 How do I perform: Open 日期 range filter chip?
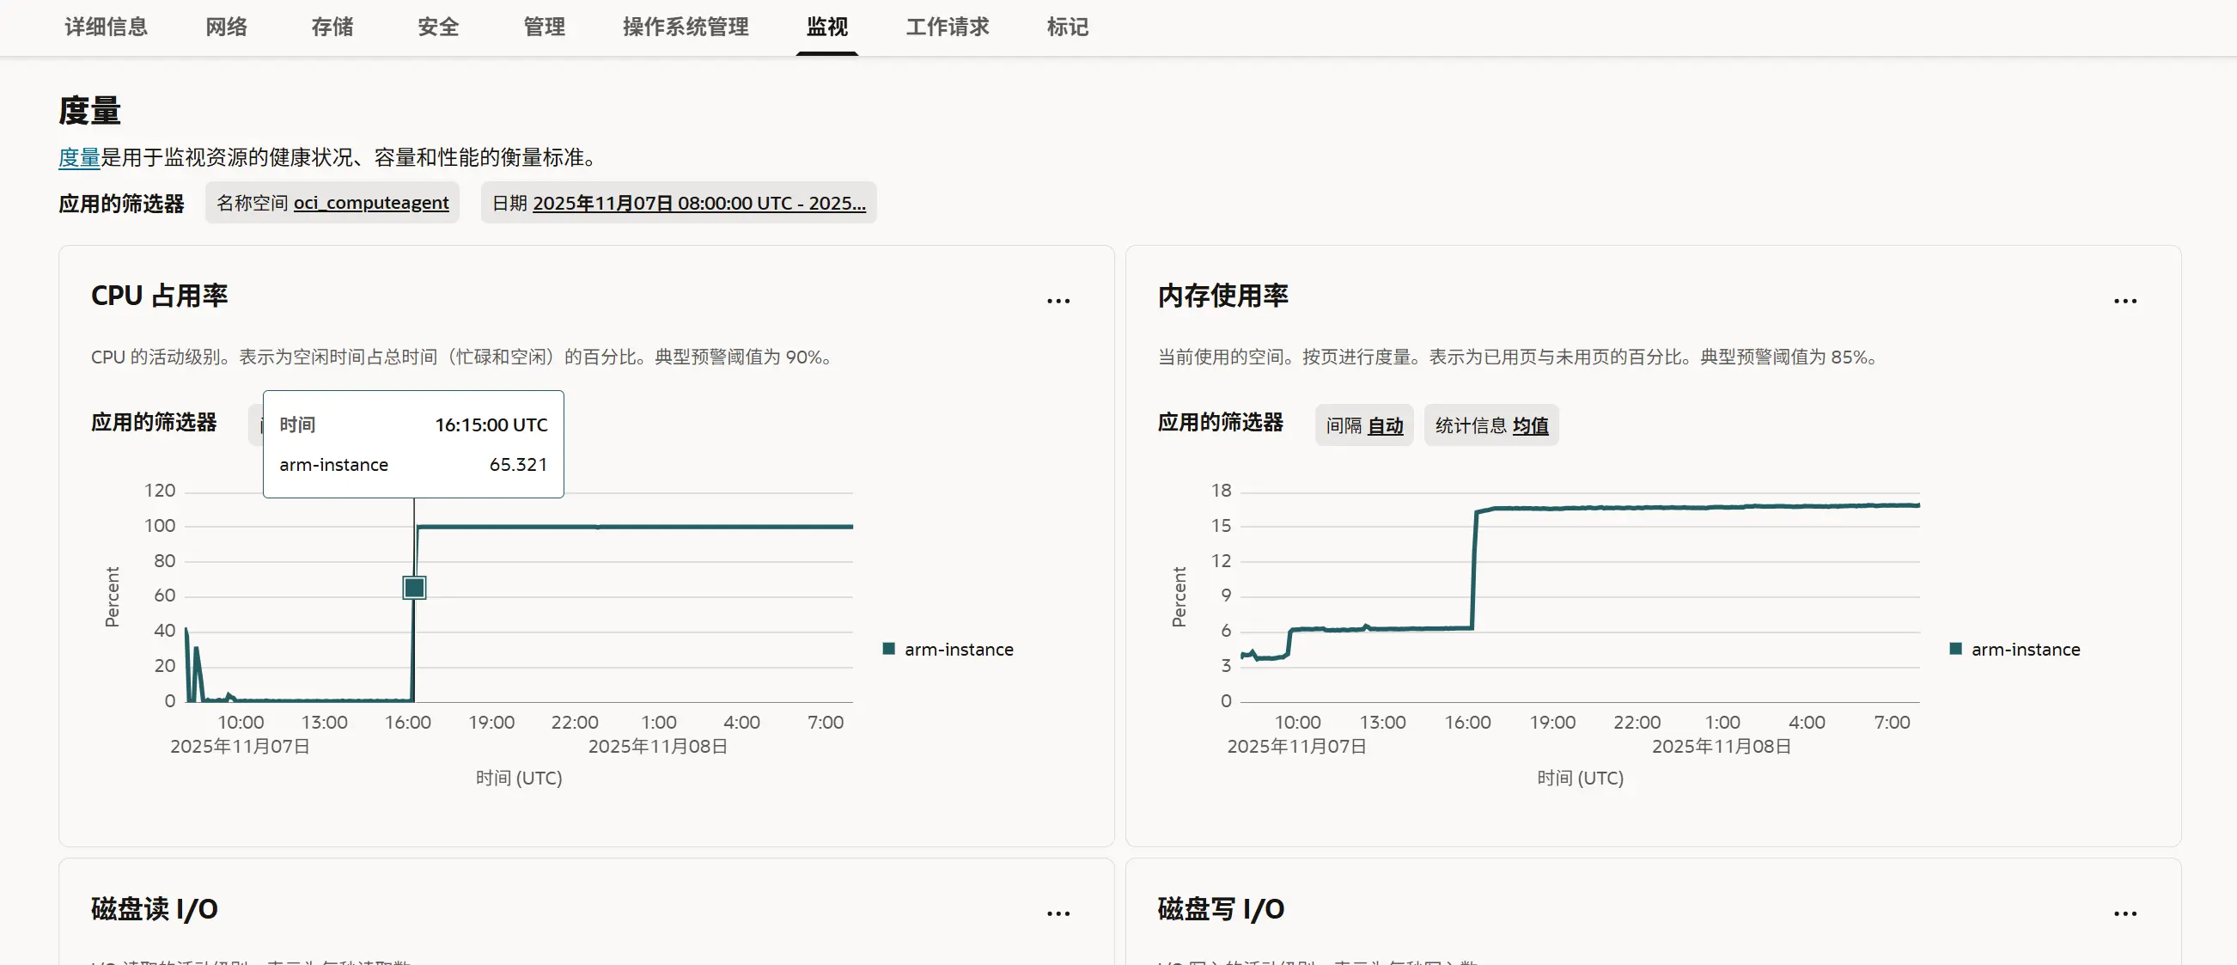coord(678,204)
